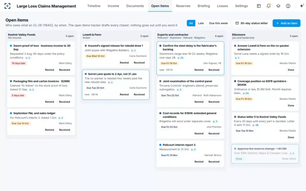The image size is (306, 191).
Task: Mark steel delay item Received
Action: (x=214, y=70)
